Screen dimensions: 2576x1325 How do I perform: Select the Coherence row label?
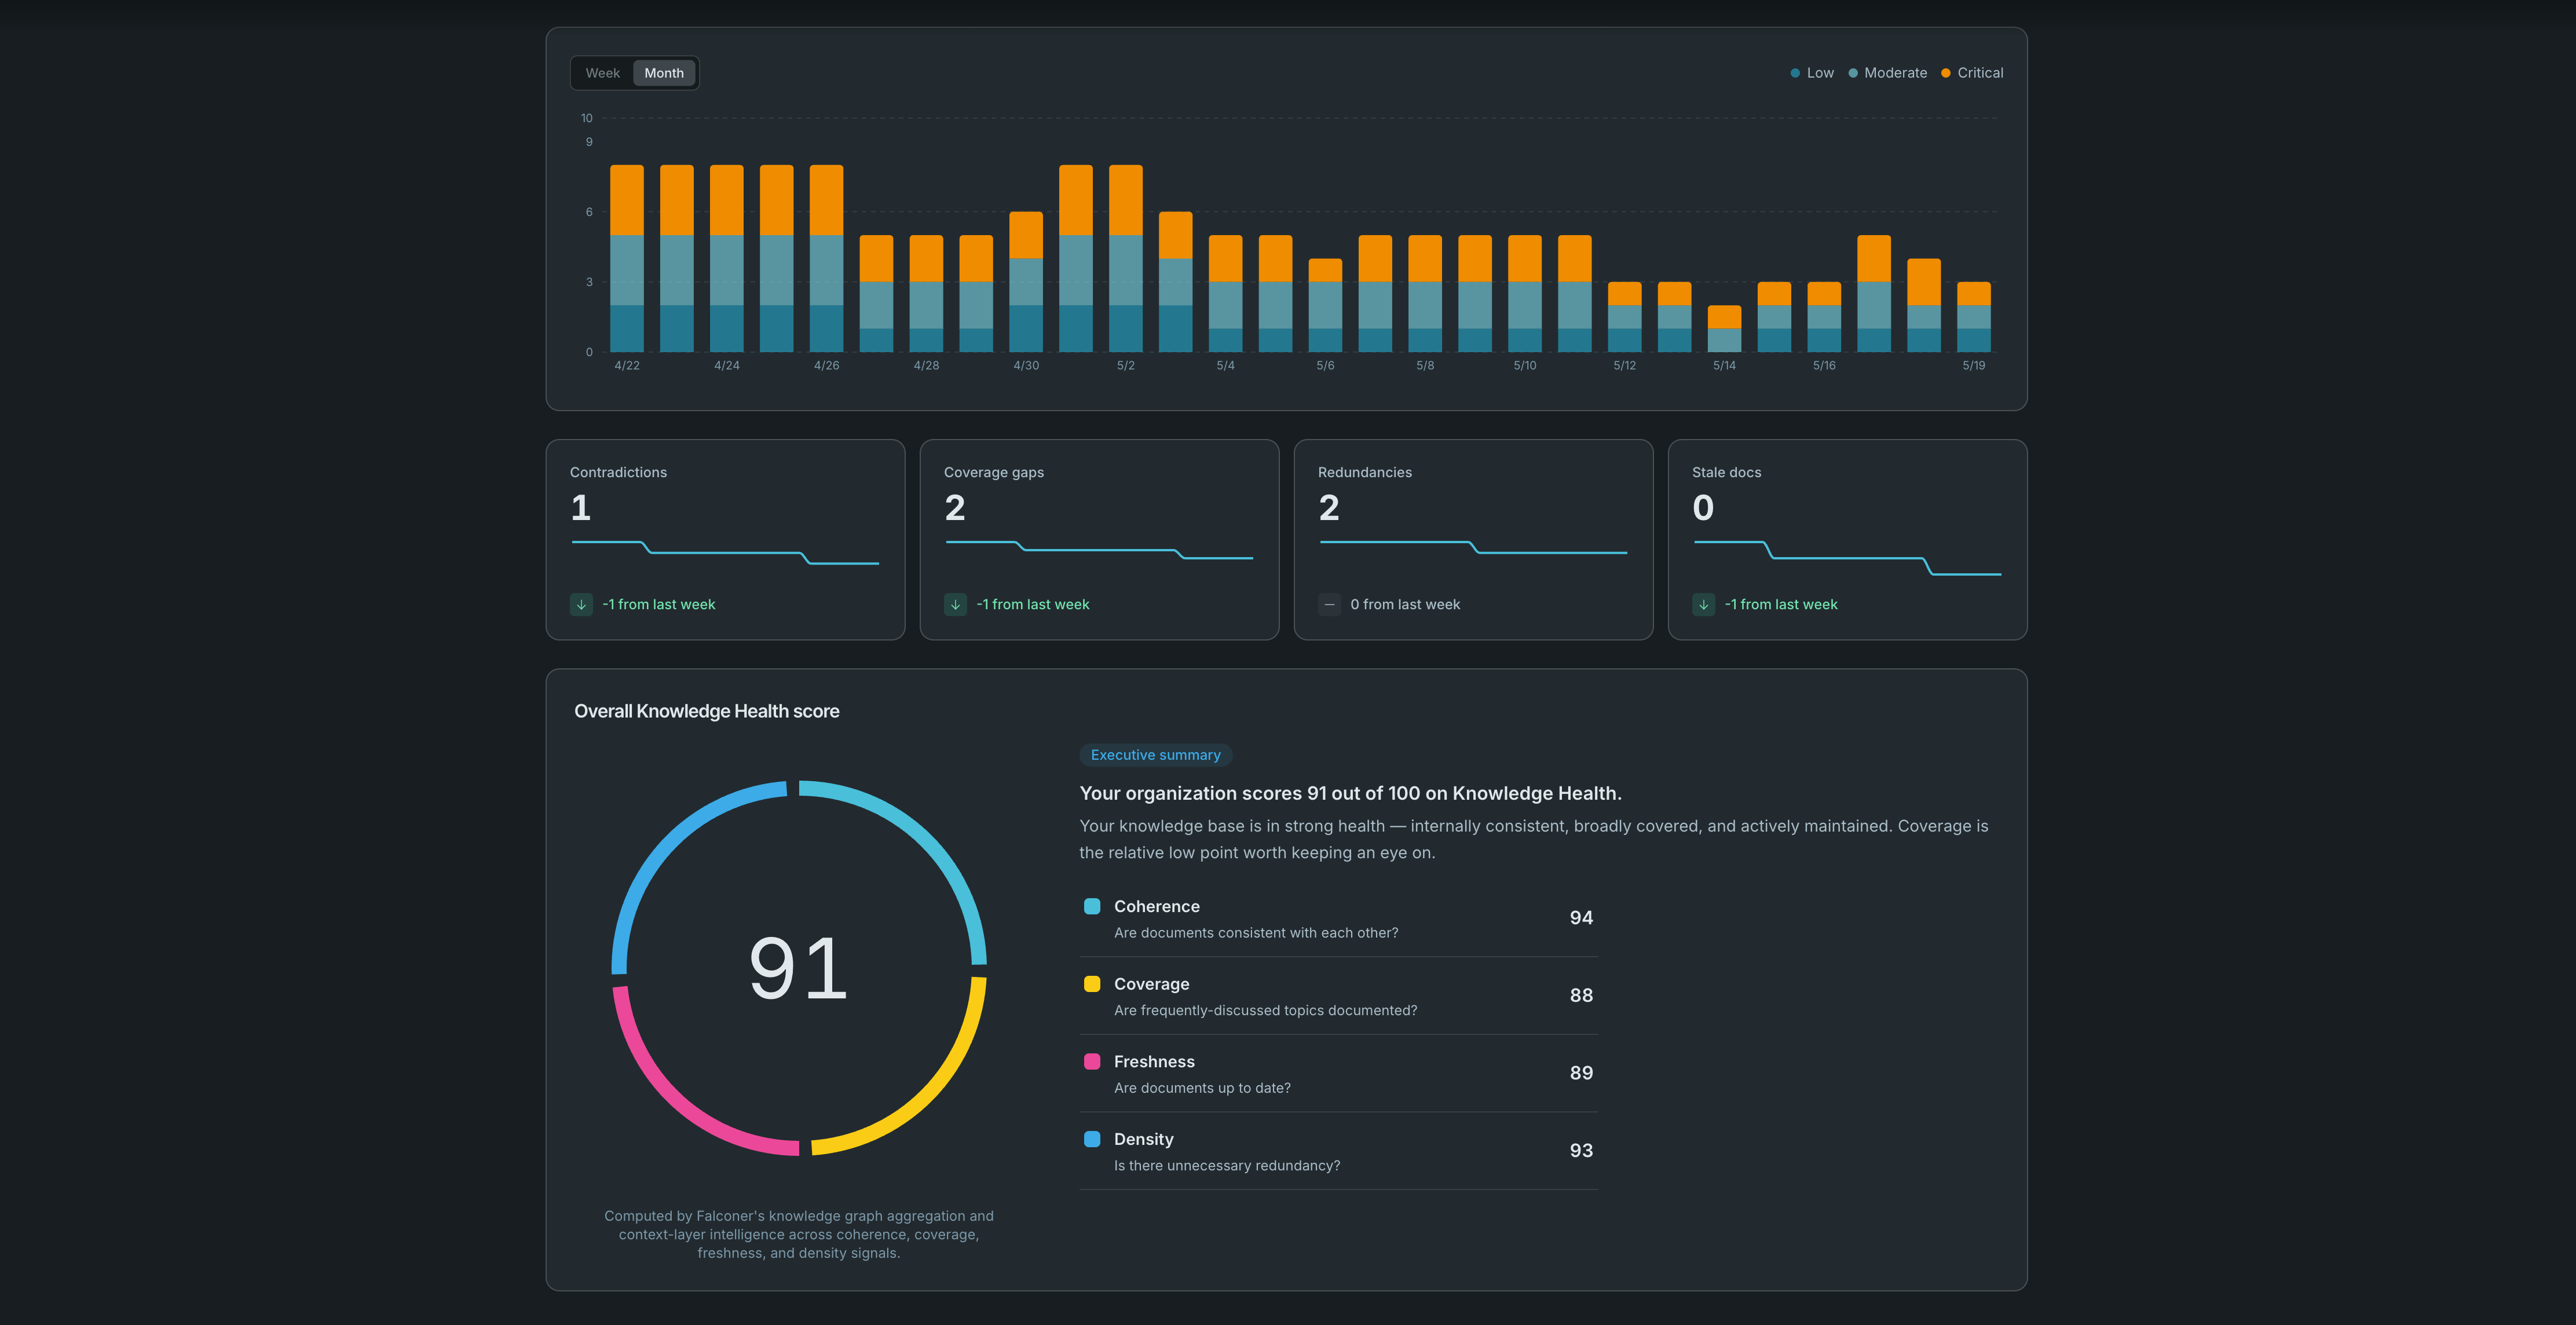[x=1157, y=906]
